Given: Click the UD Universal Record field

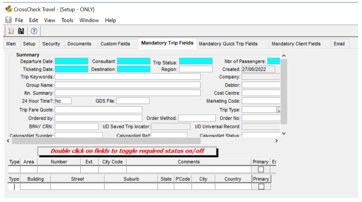Looking at the screenshot, I should tap(261, 127).
